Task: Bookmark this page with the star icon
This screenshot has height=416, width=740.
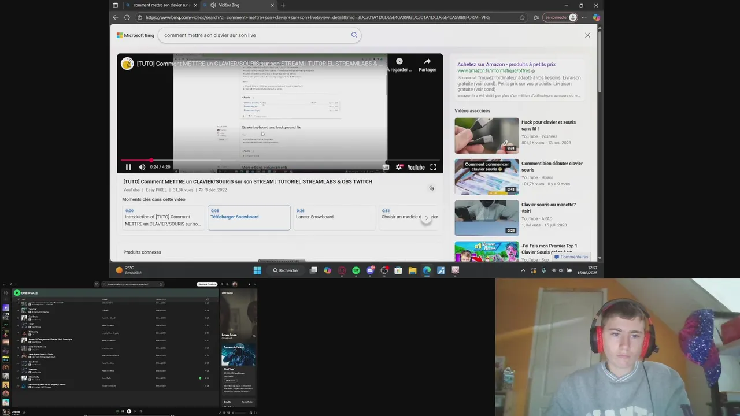Action: pyautogui.click(x=522, y=17)
